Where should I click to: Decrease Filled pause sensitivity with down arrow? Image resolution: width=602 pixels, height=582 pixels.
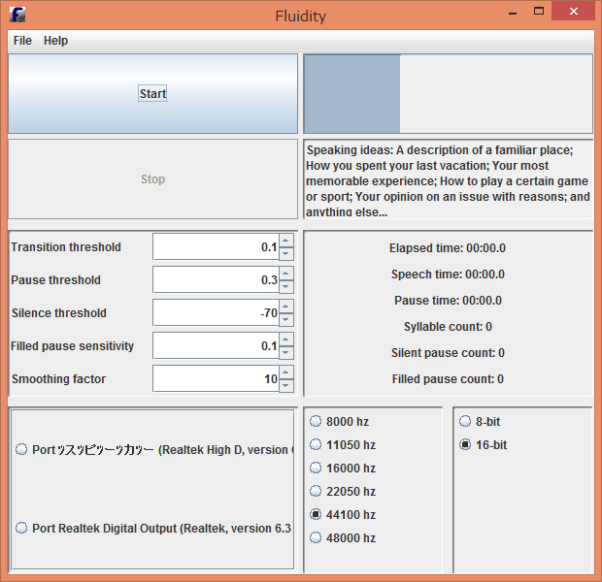(286, 352)
